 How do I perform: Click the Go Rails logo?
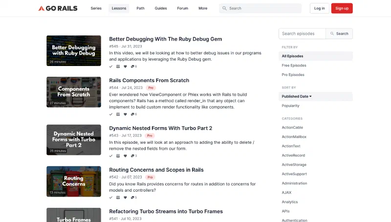coord(58,8)
